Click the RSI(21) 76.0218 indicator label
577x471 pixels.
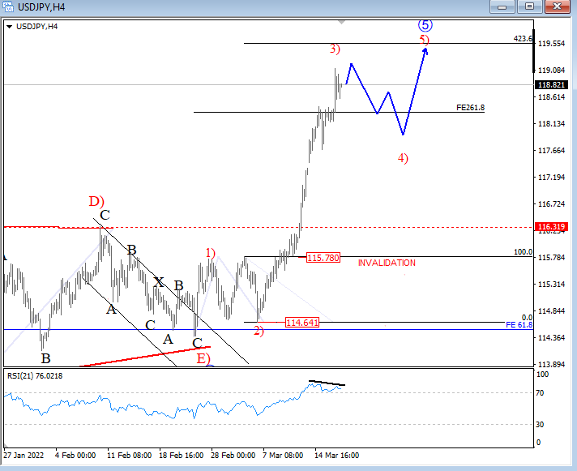pyautogui.click(x=35, y=375)
